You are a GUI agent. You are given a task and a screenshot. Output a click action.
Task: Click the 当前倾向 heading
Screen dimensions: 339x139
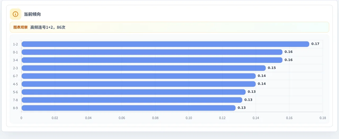pos(32,14)
